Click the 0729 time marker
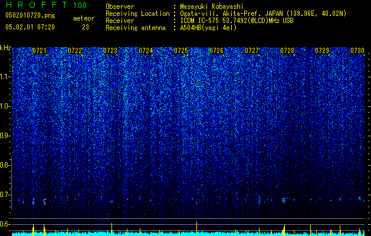Screen dimensions: 371x236 point(322,51)
